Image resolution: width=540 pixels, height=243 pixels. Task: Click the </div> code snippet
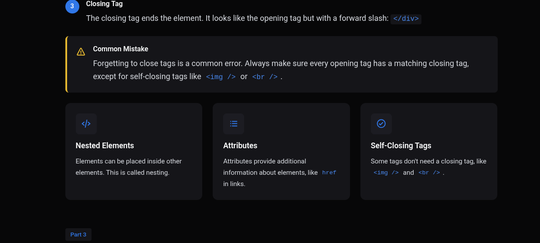point(406,19)
